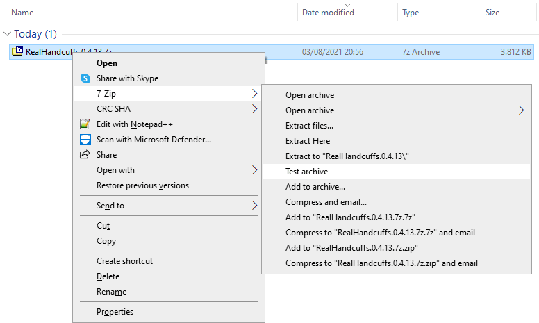
Task: Click the 7z archive file icon
Action: coord(17,51)
